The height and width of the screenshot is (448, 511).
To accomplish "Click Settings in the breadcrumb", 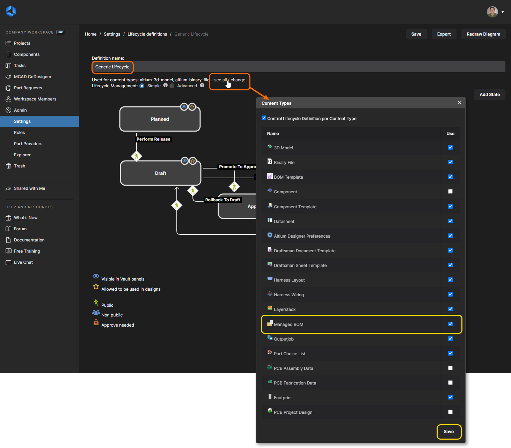I will (112, 34).
